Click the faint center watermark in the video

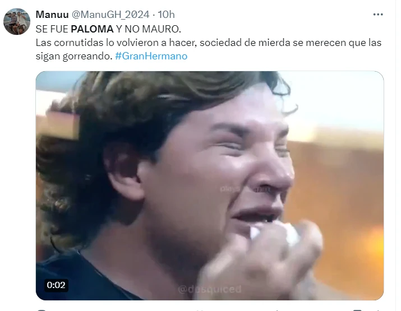(246, 189)
